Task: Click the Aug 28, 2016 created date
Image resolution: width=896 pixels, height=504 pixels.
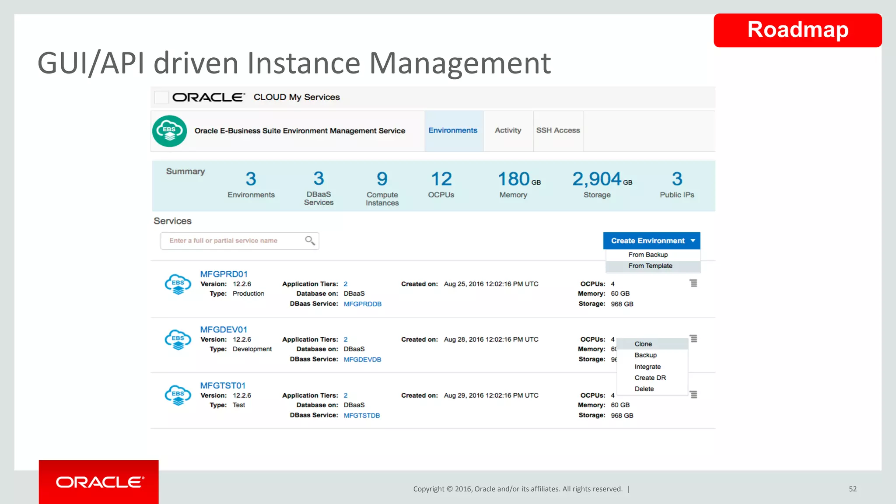Action: pos(491,339)
